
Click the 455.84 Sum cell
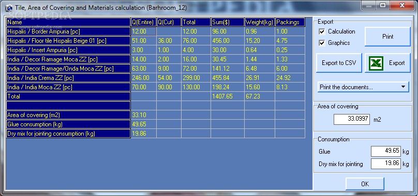point(228,78)
